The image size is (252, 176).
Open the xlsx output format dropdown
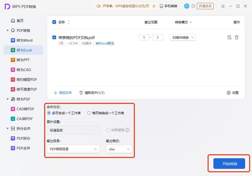click(119, 149)
